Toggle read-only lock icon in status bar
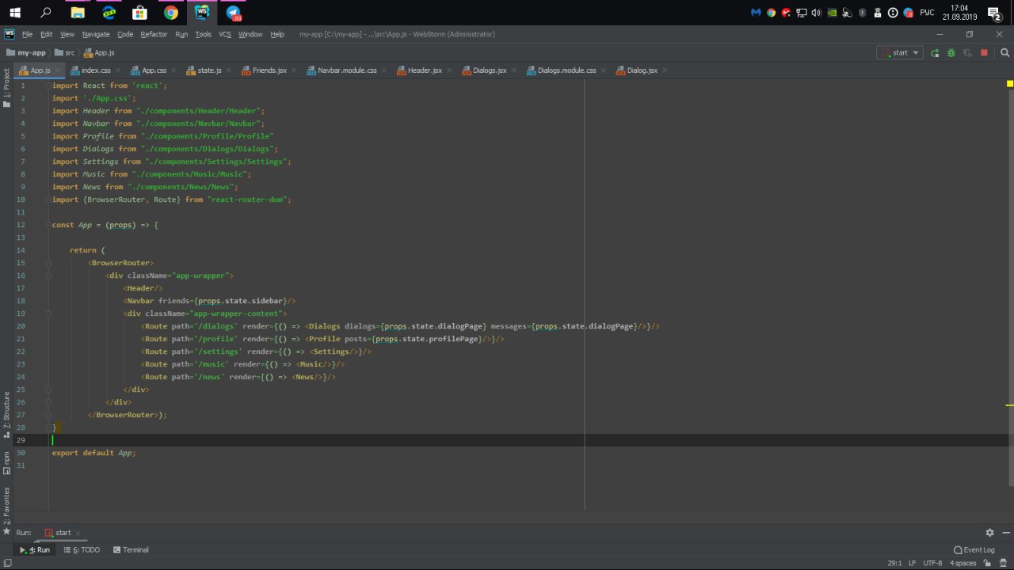This screenshot has height=570, width=1014. pyautogui.click(x=987, y=563)
